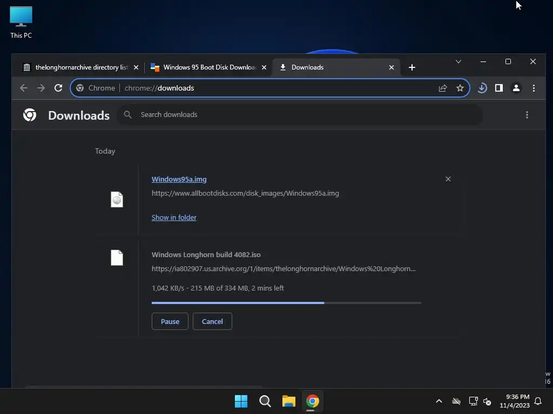This screenshot has height=414, width=553.
Task: Click the Chrome taskbar icon
Action: point(313,401)
